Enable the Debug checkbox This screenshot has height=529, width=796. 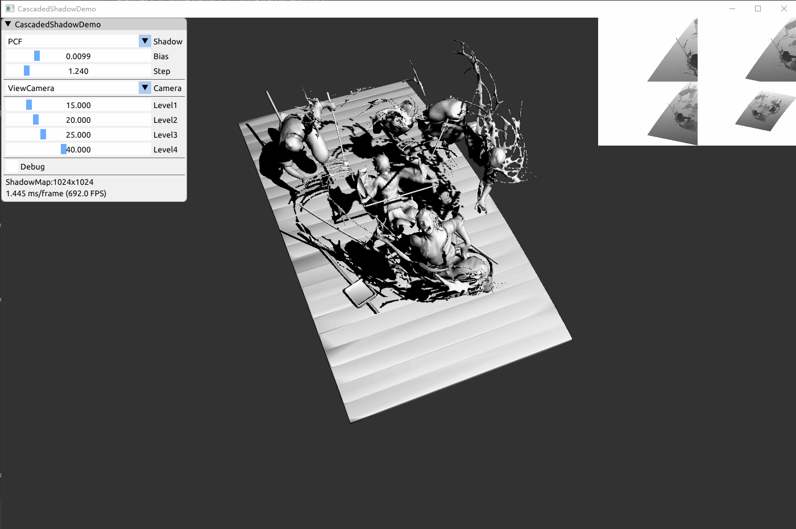[12, 166]
